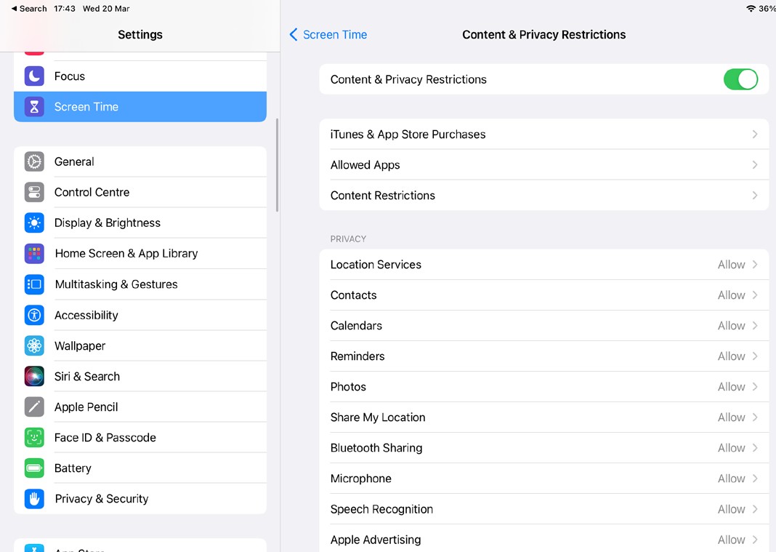Tap the back chevron next to Screen Time
The width and height of the screenshot is (776, 552).
294,35
